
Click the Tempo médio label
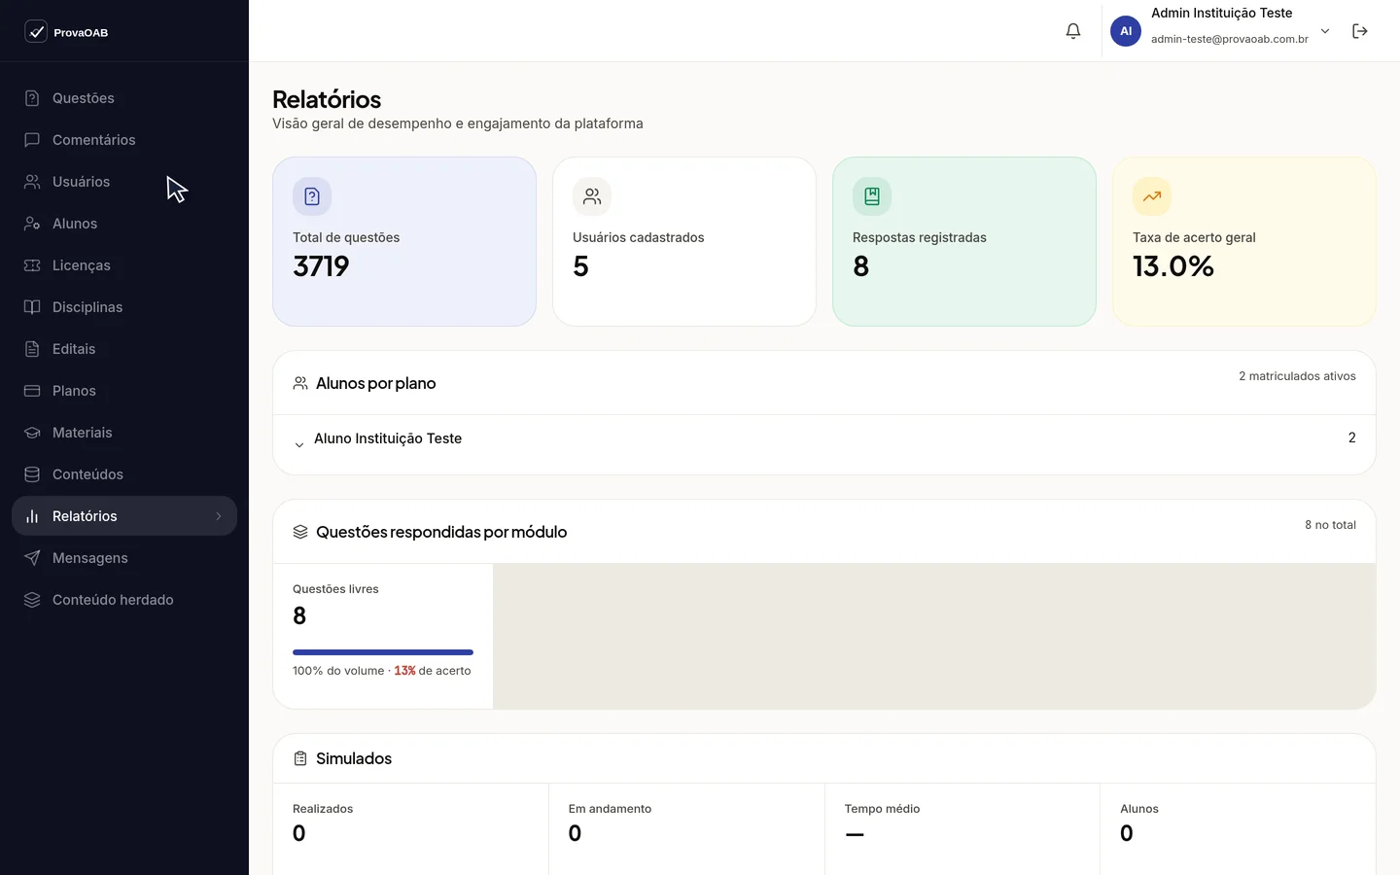pos(882,809)
